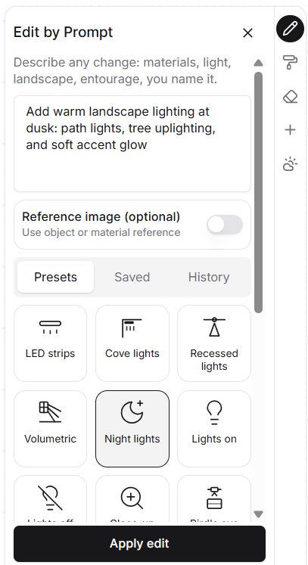Open the History tab
Screen dimensions: 308x565
pos(209,277)
